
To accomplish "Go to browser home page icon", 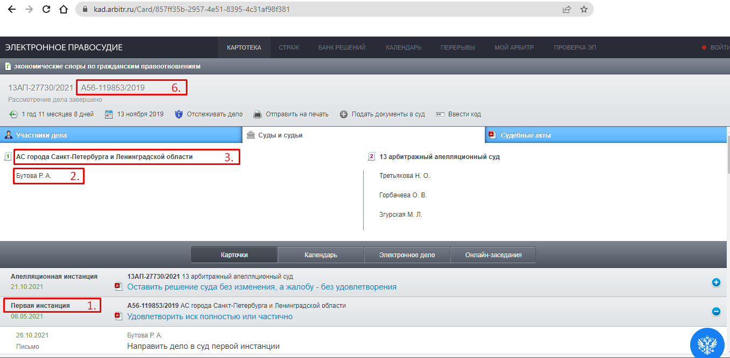I will click(x=64, y=9).
